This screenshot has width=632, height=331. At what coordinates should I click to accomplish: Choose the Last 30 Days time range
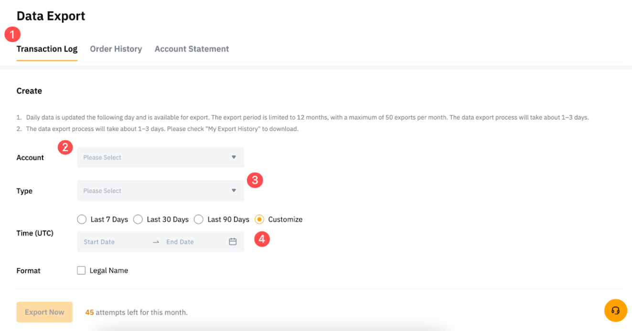138,219
